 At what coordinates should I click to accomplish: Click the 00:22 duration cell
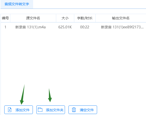point(85,27)
